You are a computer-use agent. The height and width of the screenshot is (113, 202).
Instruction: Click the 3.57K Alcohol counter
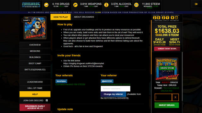coord(121,4)
